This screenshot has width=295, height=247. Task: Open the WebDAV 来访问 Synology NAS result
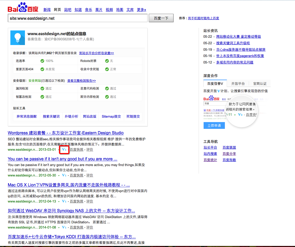[71, 211]
